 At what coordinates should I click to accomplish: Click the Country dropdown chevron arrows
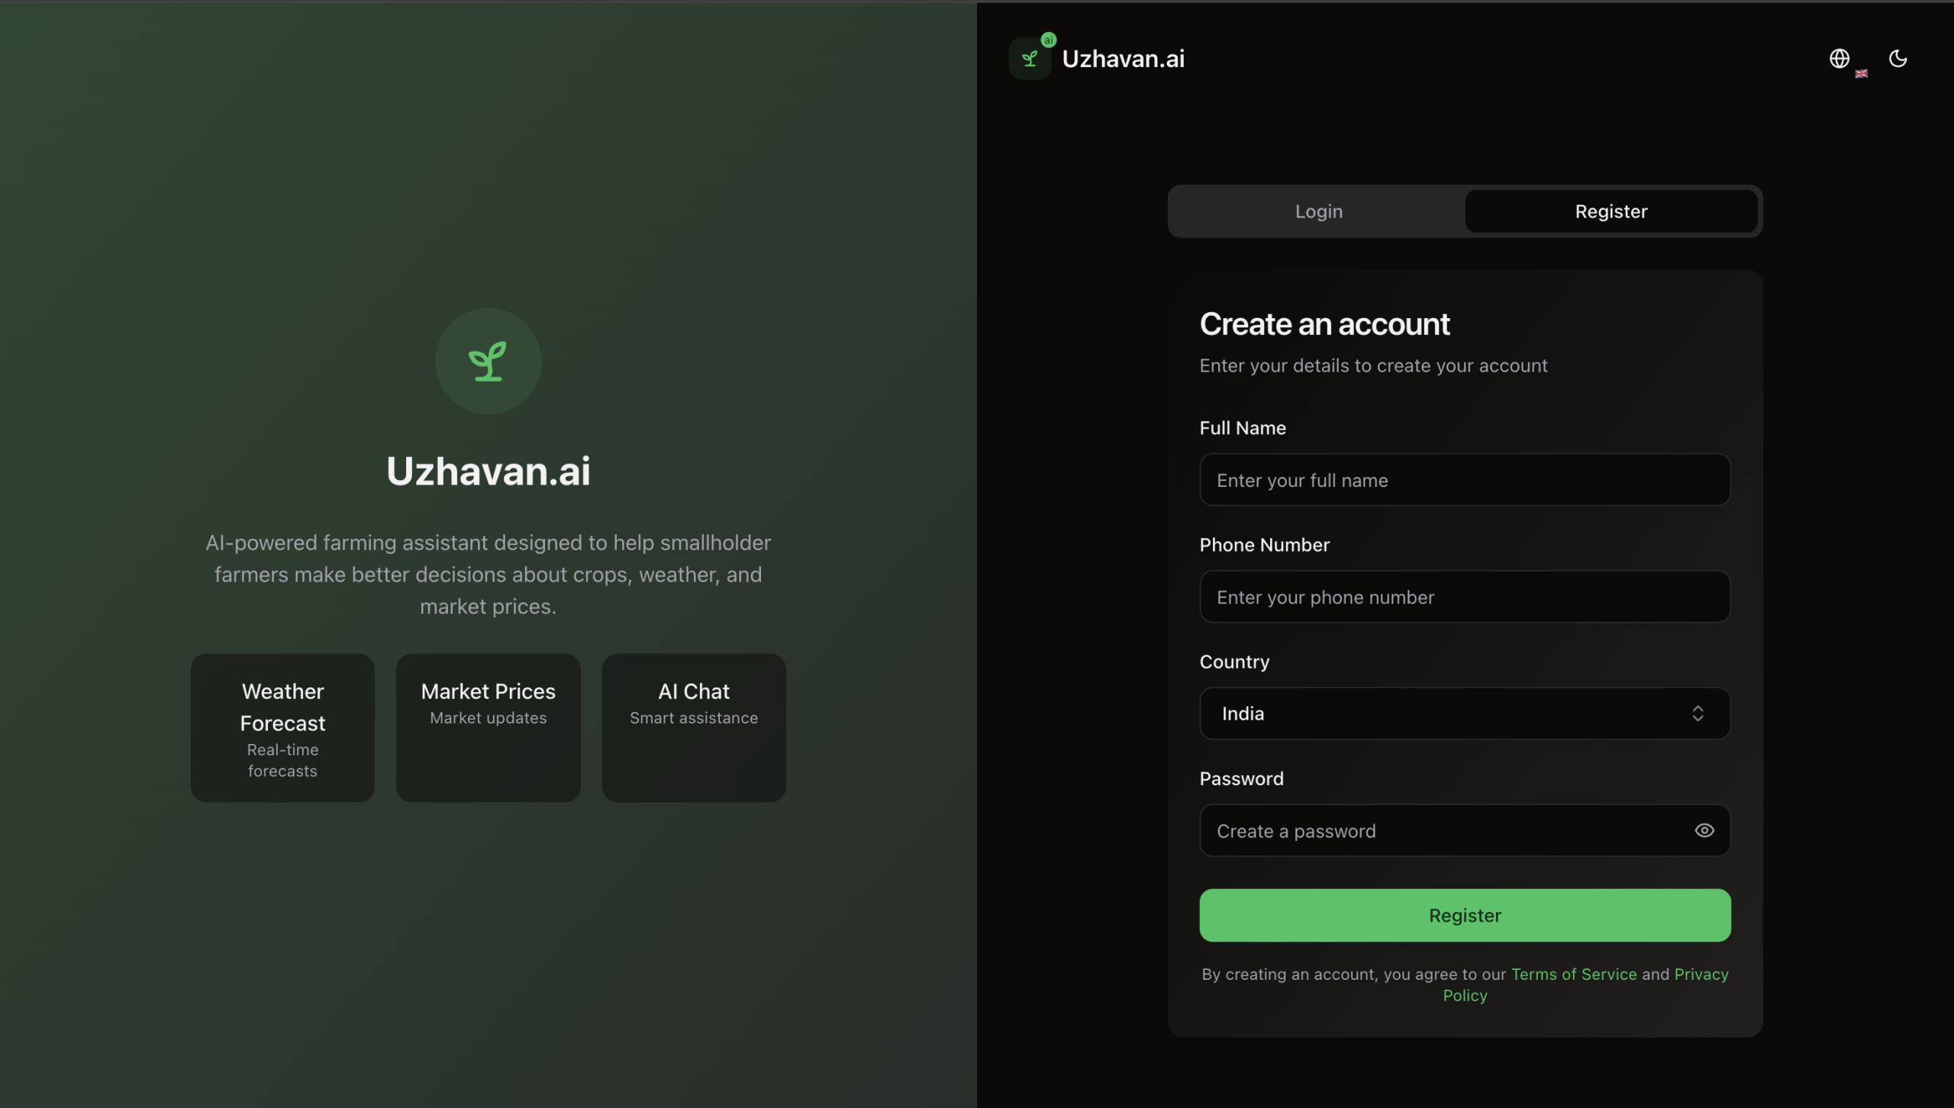(1698, 713)
